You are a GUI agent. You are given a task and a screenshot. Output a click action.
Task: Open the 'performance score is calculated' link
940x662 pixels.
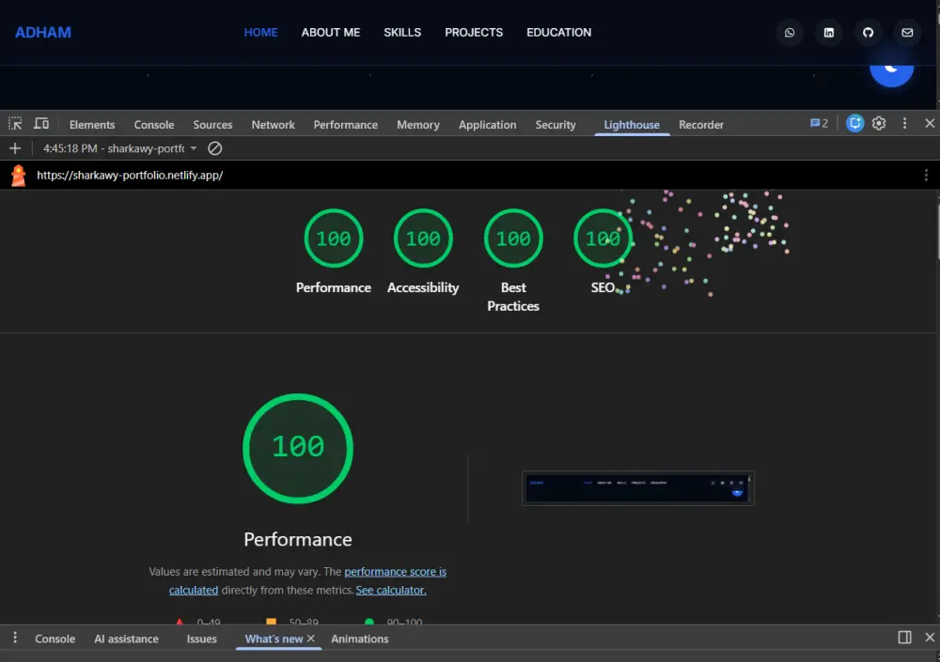click(395, 572)
